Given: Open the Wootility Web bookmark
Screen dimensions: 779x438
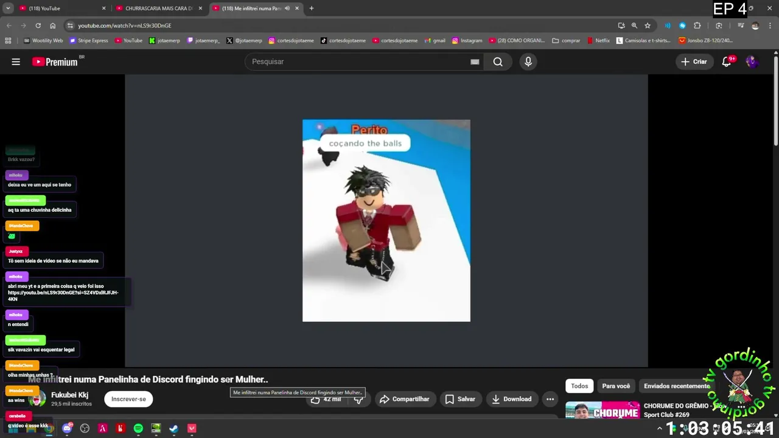Looking at the screenshot, I should coord(43,41).
